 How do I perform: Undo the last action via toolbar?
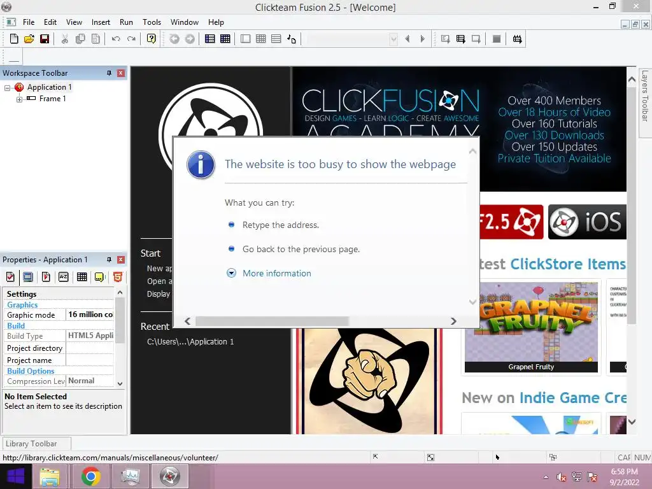(x=116, y=39)
